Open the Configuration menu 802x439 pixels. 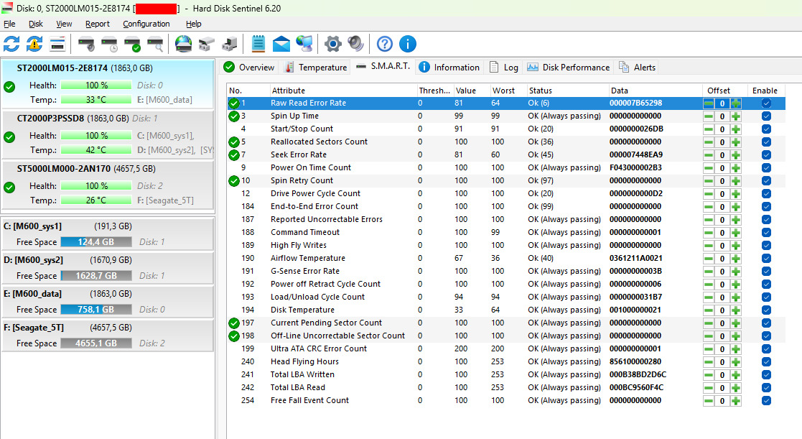(x=146, y=24)
